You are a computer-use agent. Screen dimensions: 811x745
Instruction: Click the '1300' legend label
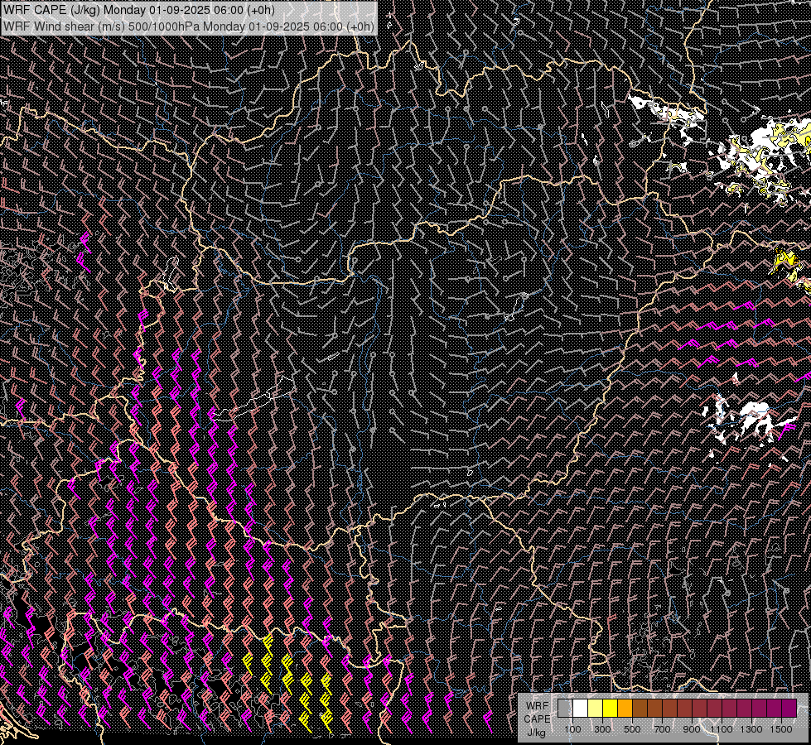[x=751, y=729]
